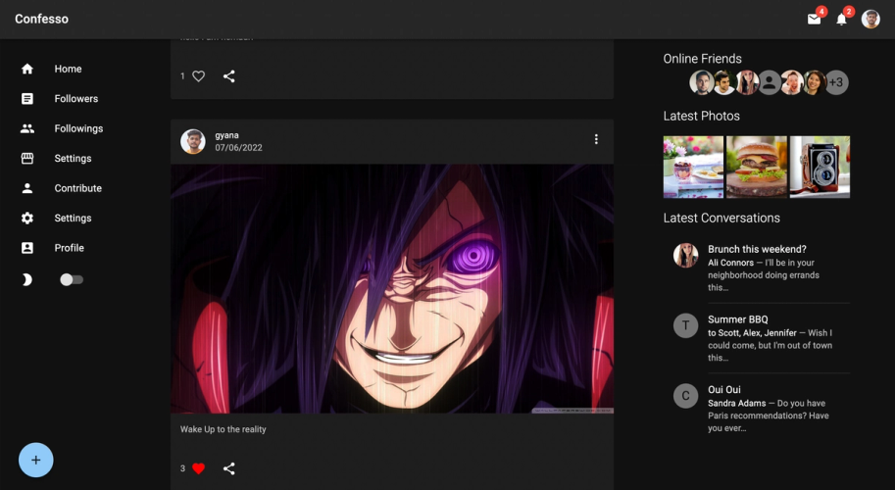The width and height of the screenshot is (895, 490).
Task: Unlike gyana's post via red heart
Action: (x=198, y=468)
